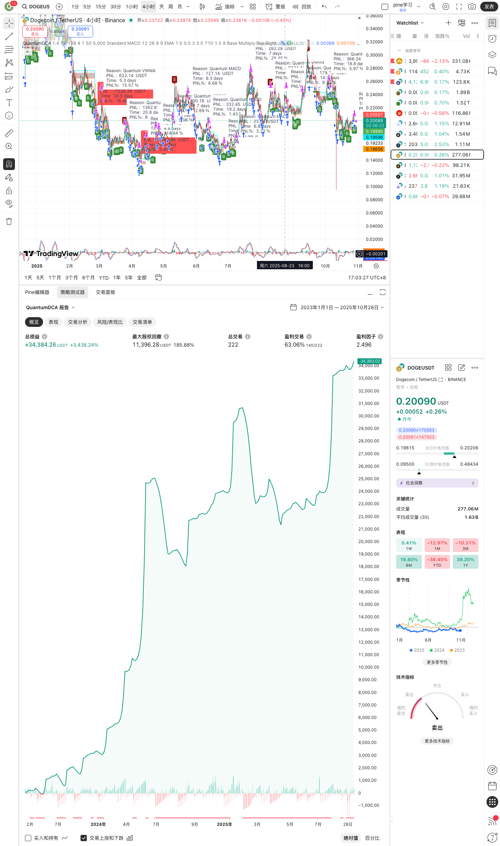This screenshot has width=500, height=846.
Task: Click the trash icon to remove drawings
Action: (9, 221)
